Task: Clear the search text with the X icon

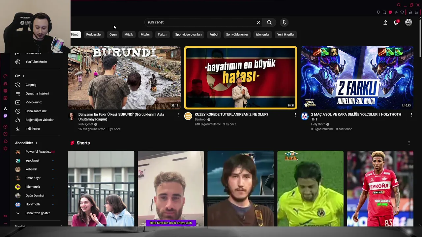Action: 258,22
